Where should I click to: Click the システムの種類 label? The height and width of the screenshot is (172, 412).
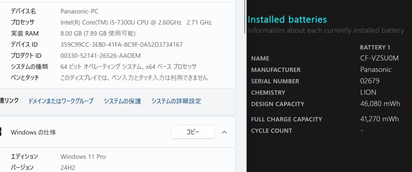coord(29,67)
